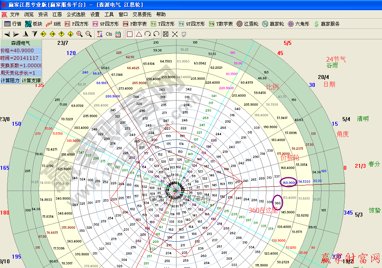Click the 时间=20141117 field

[x=20, y=58]
